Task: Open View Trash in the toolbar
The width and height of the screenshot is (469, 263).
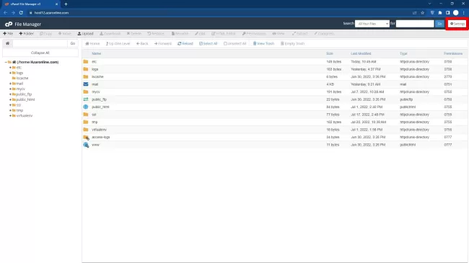Action: pos(263,44)
